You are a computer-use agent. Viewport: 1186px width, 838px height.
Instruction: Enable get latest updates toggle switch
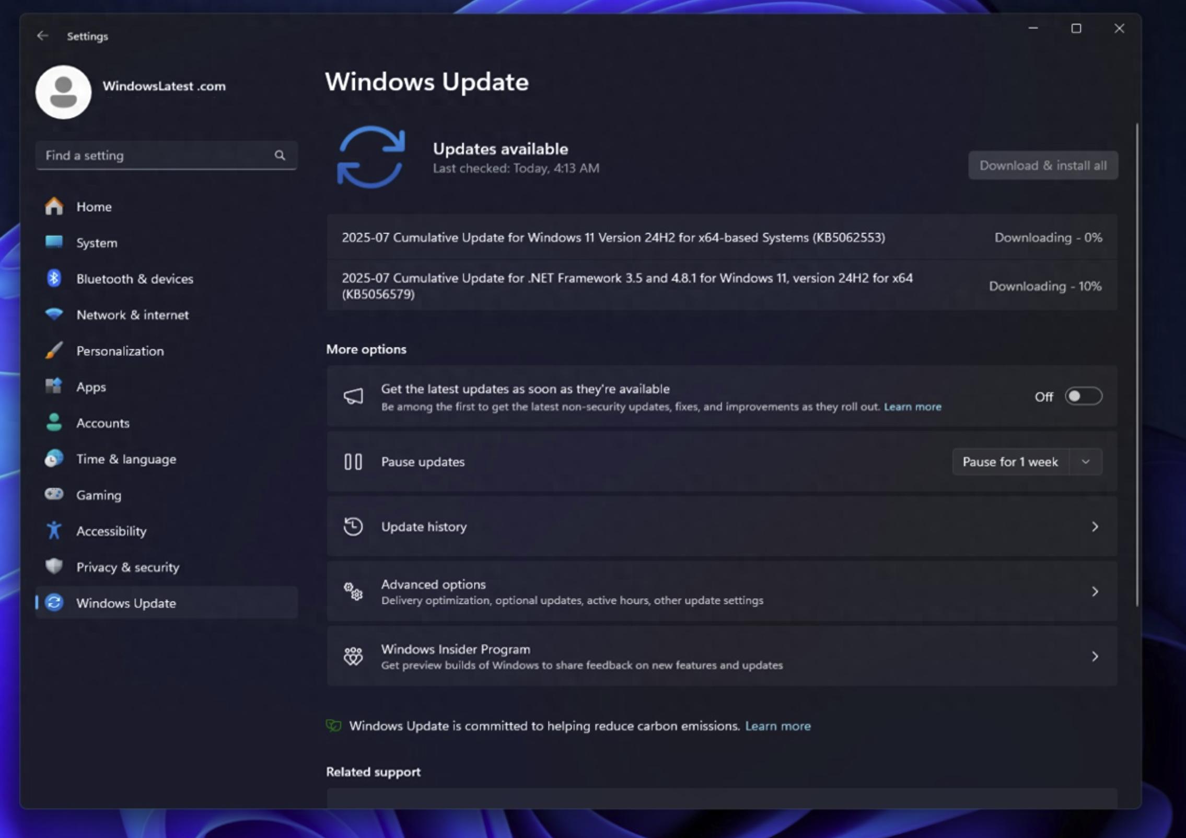[1083, 397]
